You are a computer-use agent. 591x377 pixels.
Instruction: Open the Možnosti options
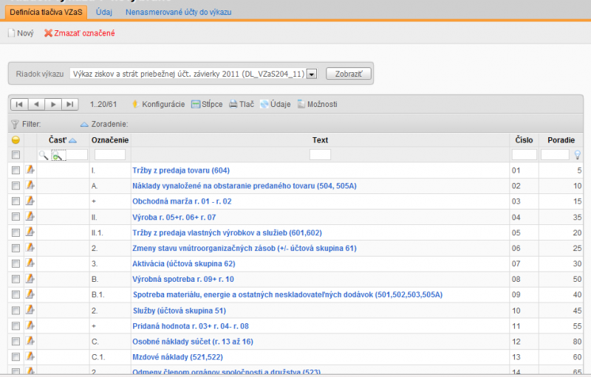(318, 104)
